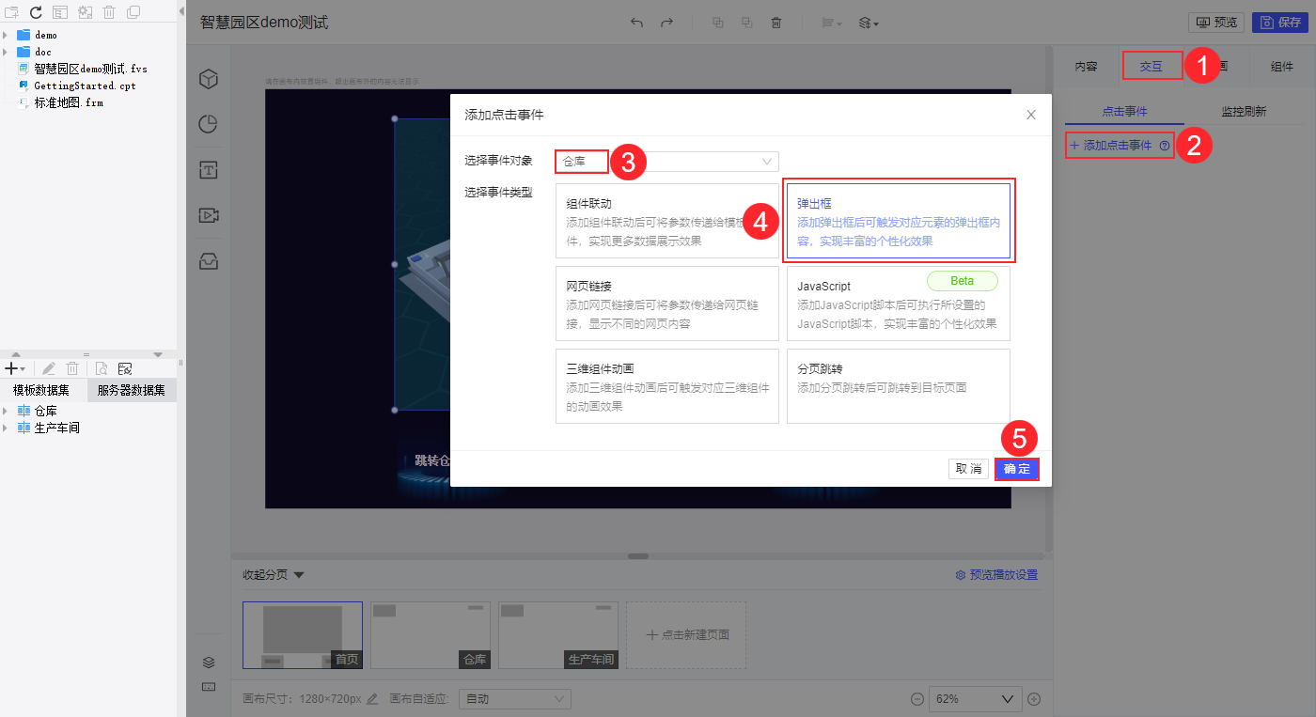
Task: Click the pencil edit dataset icon
Action: (49, 368)
